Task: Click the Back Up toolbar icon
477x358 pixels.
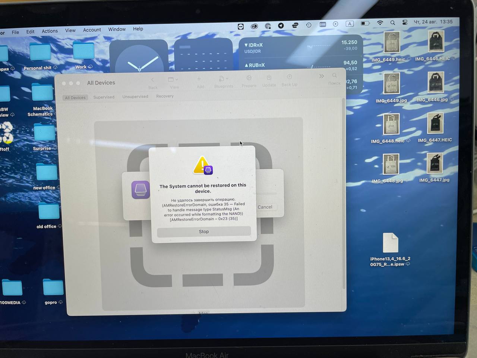Action: (x=289, y=77)
